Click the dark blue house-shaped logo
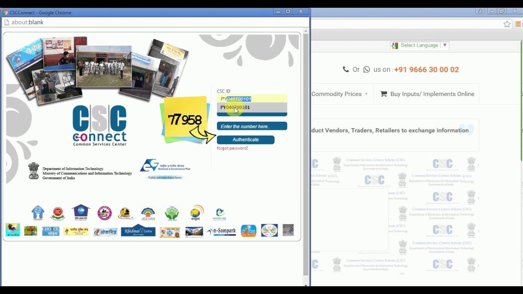Image resolution: width=523 pixels, height=294 pixels. click(81, 212)
